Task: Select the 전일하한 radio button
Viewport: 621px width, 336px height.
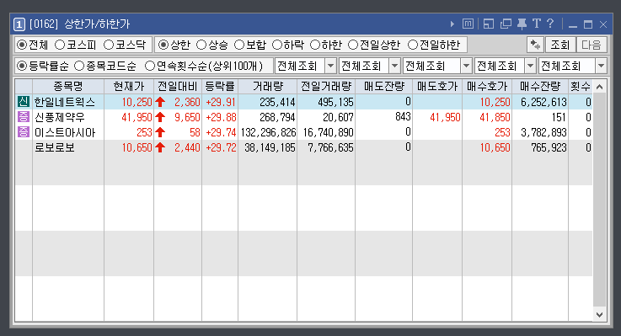Action: point(413,45)
